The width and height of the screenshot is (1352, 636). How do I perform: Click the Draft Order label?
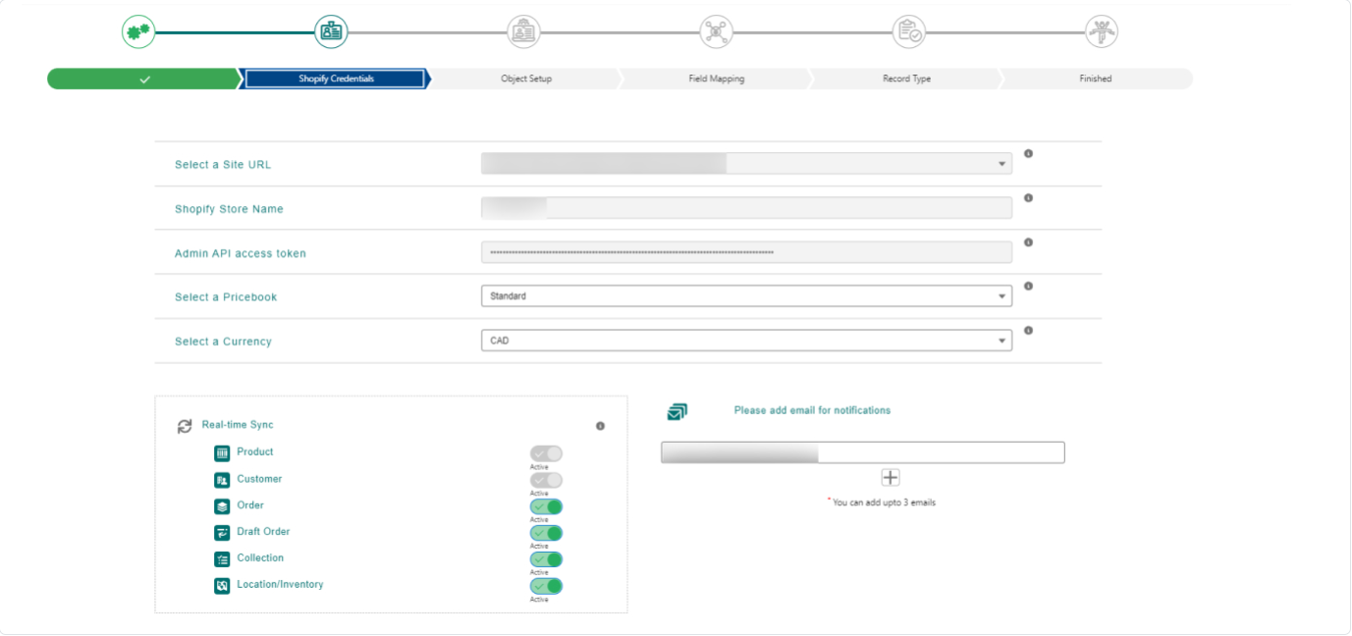point(263,531)
